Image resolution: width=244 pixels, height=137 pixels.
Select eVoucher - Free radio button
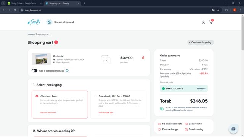[37, 96]
